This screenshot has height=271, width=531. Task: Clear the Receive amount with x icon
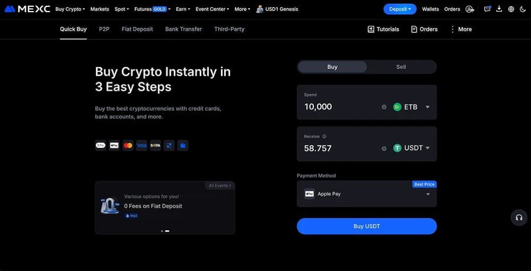384,149
